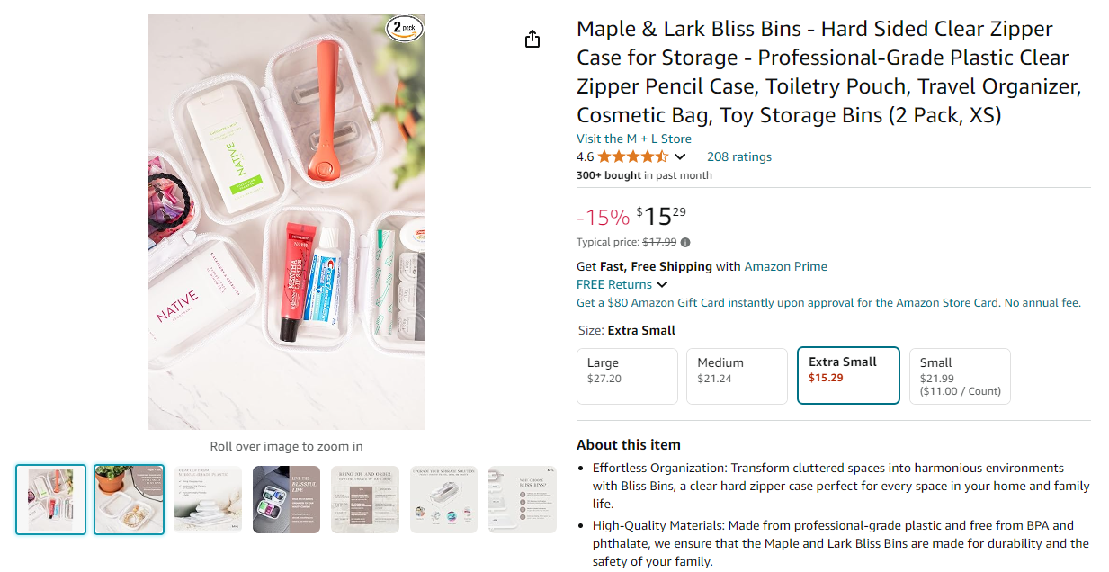The width and height of the screenshot is (1109, 572).
Task: Click the Amazon Prime link
Action: coord(785,266)
